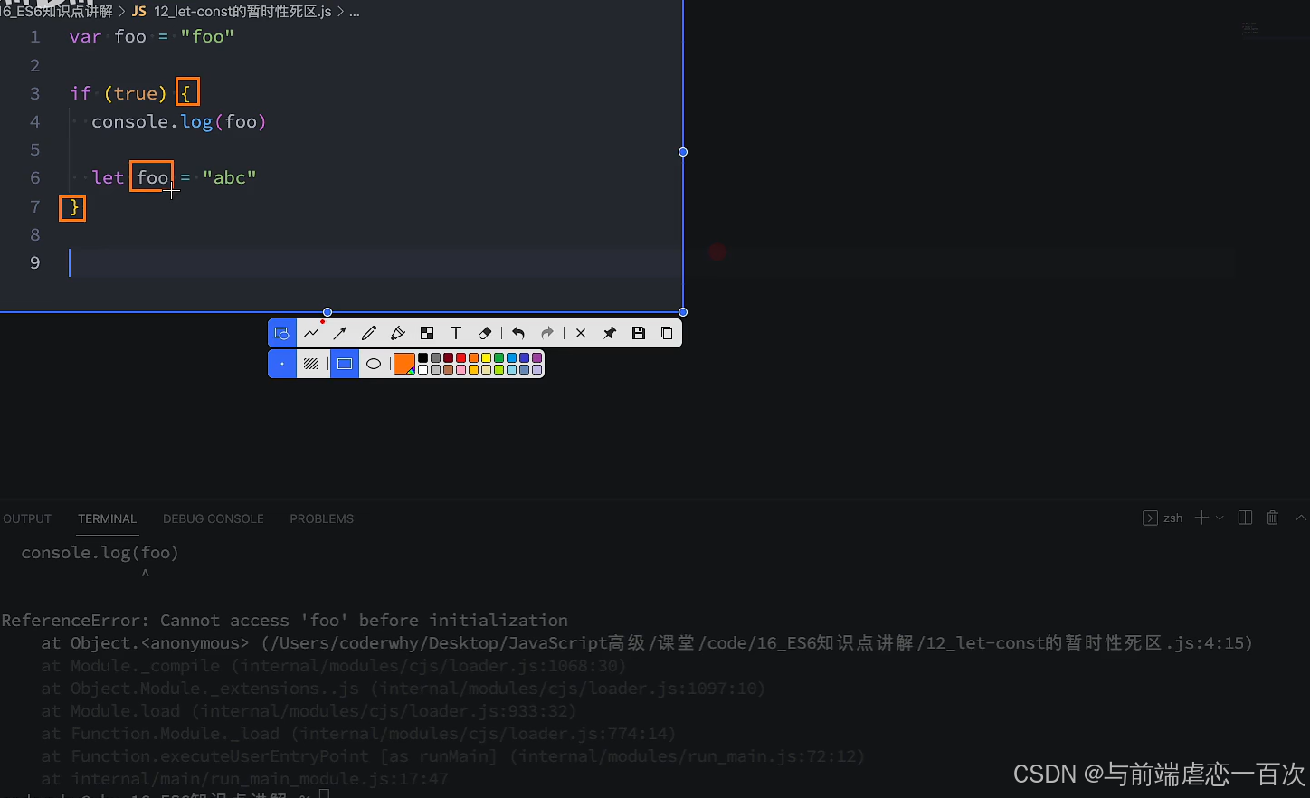Image resolution: width=1310 pixels, height=798 pixels.
Task: Split the terminal view
Action: click(1245, 517)
